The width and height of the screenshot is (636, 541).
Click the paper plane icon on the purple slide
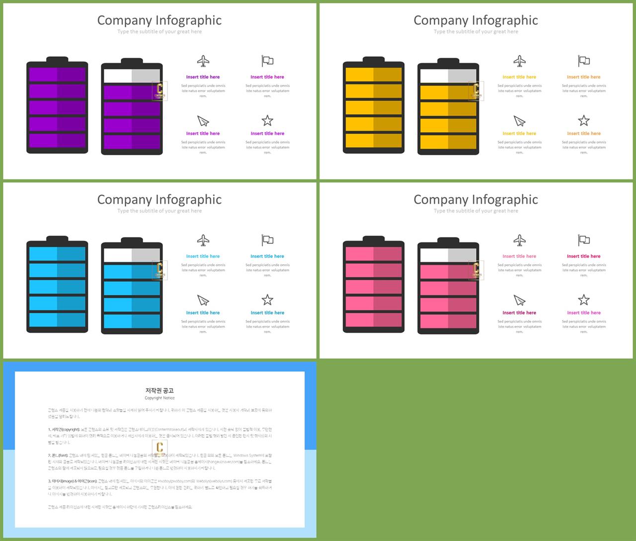(203, 121)
